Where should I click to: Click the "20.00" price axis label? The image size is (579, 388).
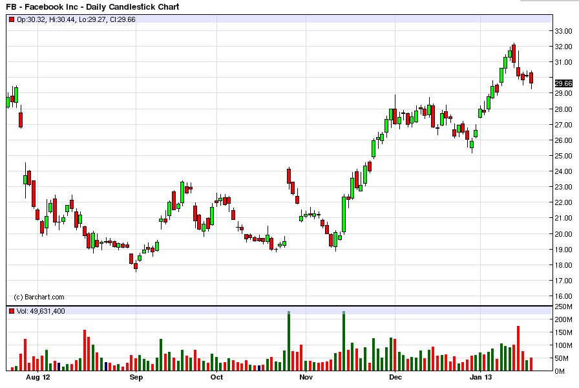tap(563, 234)
